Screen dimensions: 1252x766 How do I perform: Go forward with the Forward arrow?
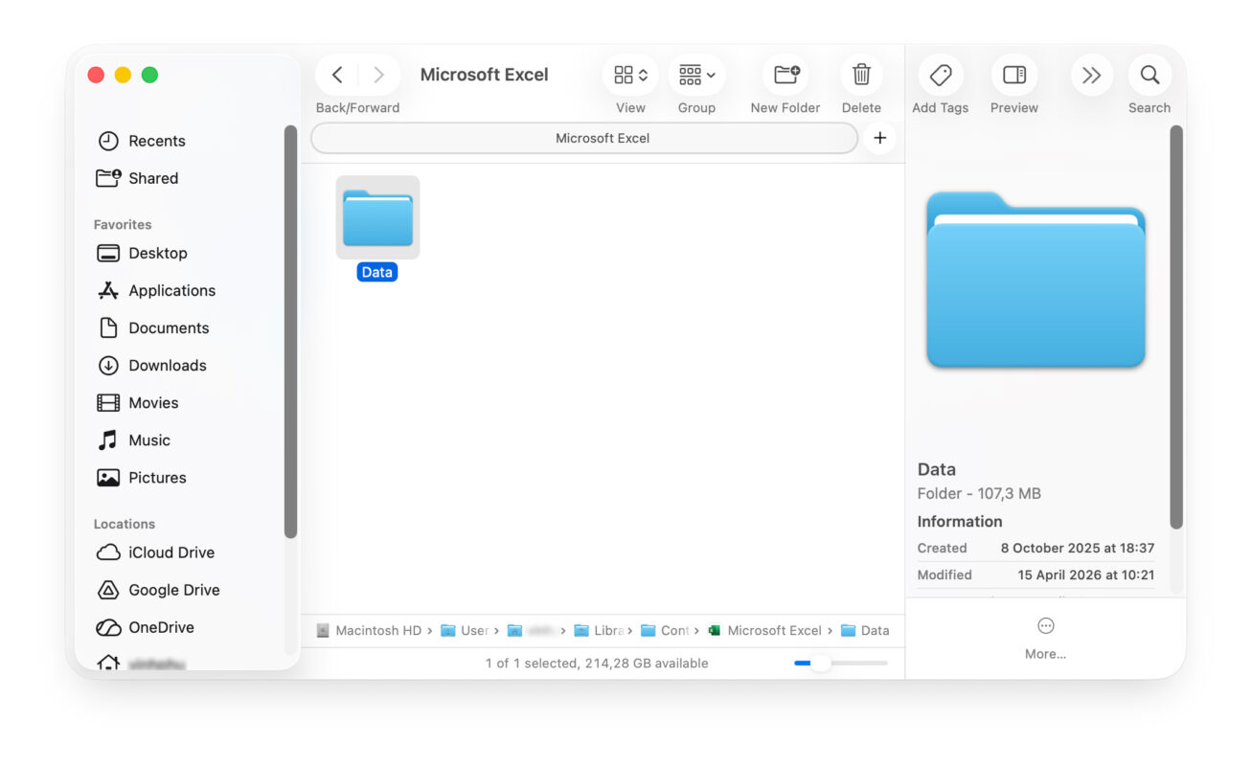click(378, 75)
